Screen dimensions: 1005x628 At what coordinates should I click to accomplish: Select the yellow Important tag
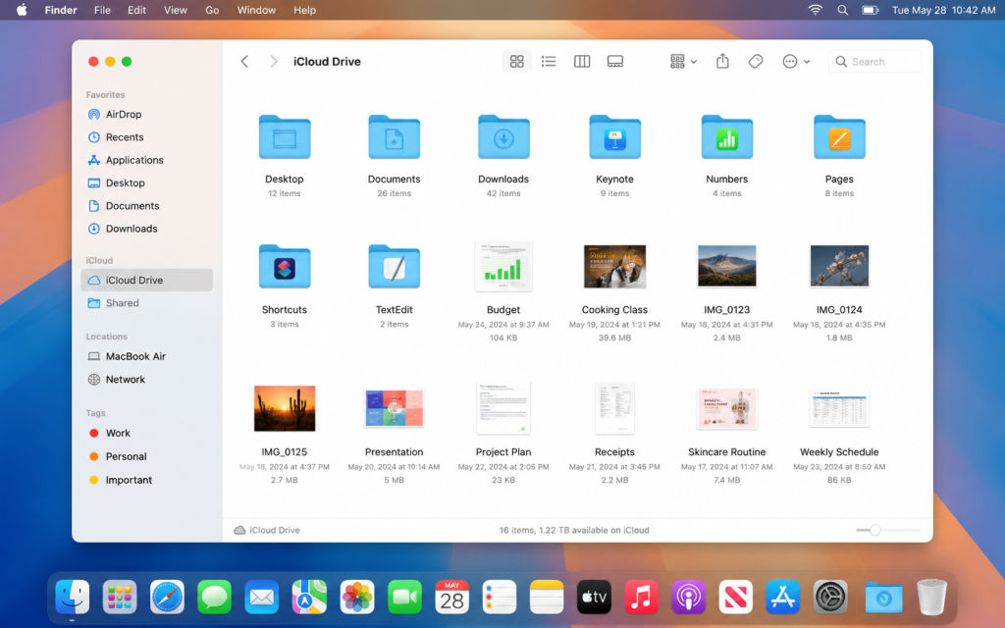click(x=147, y=480)
